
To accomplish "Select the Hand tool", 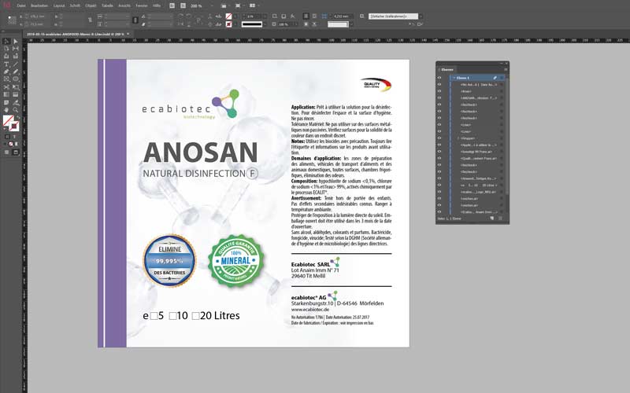I will pyautogui.click(x=6, y=109).
